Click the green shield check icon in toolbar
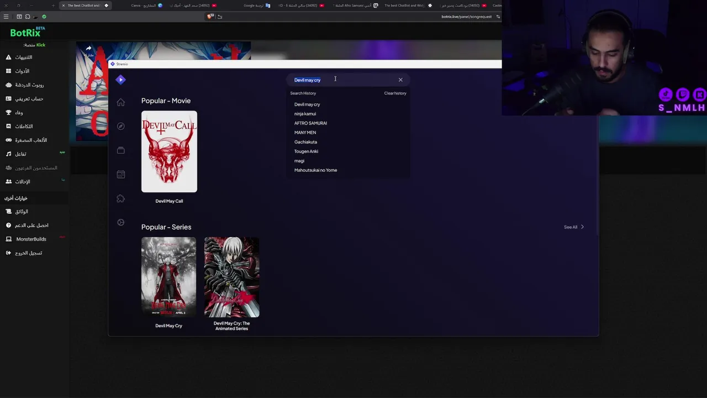This screenshot has width=707, height=398. (x=44, y=17)
